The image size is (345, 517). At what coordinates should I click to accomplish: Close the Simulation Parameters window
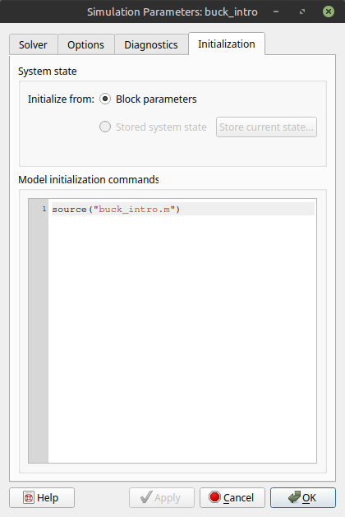pos(329,12)
